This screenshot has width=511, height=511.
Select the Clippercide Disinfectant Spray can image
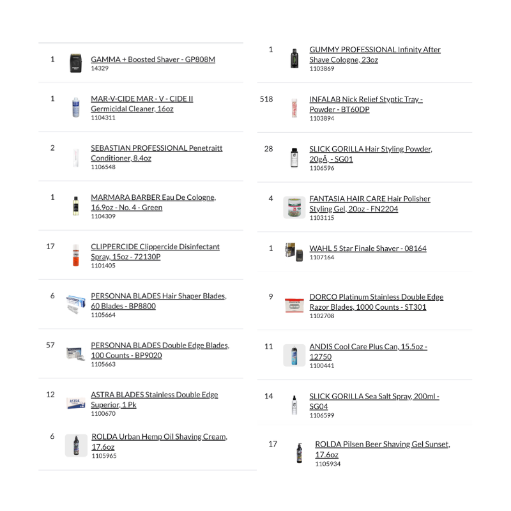(76, 256)
